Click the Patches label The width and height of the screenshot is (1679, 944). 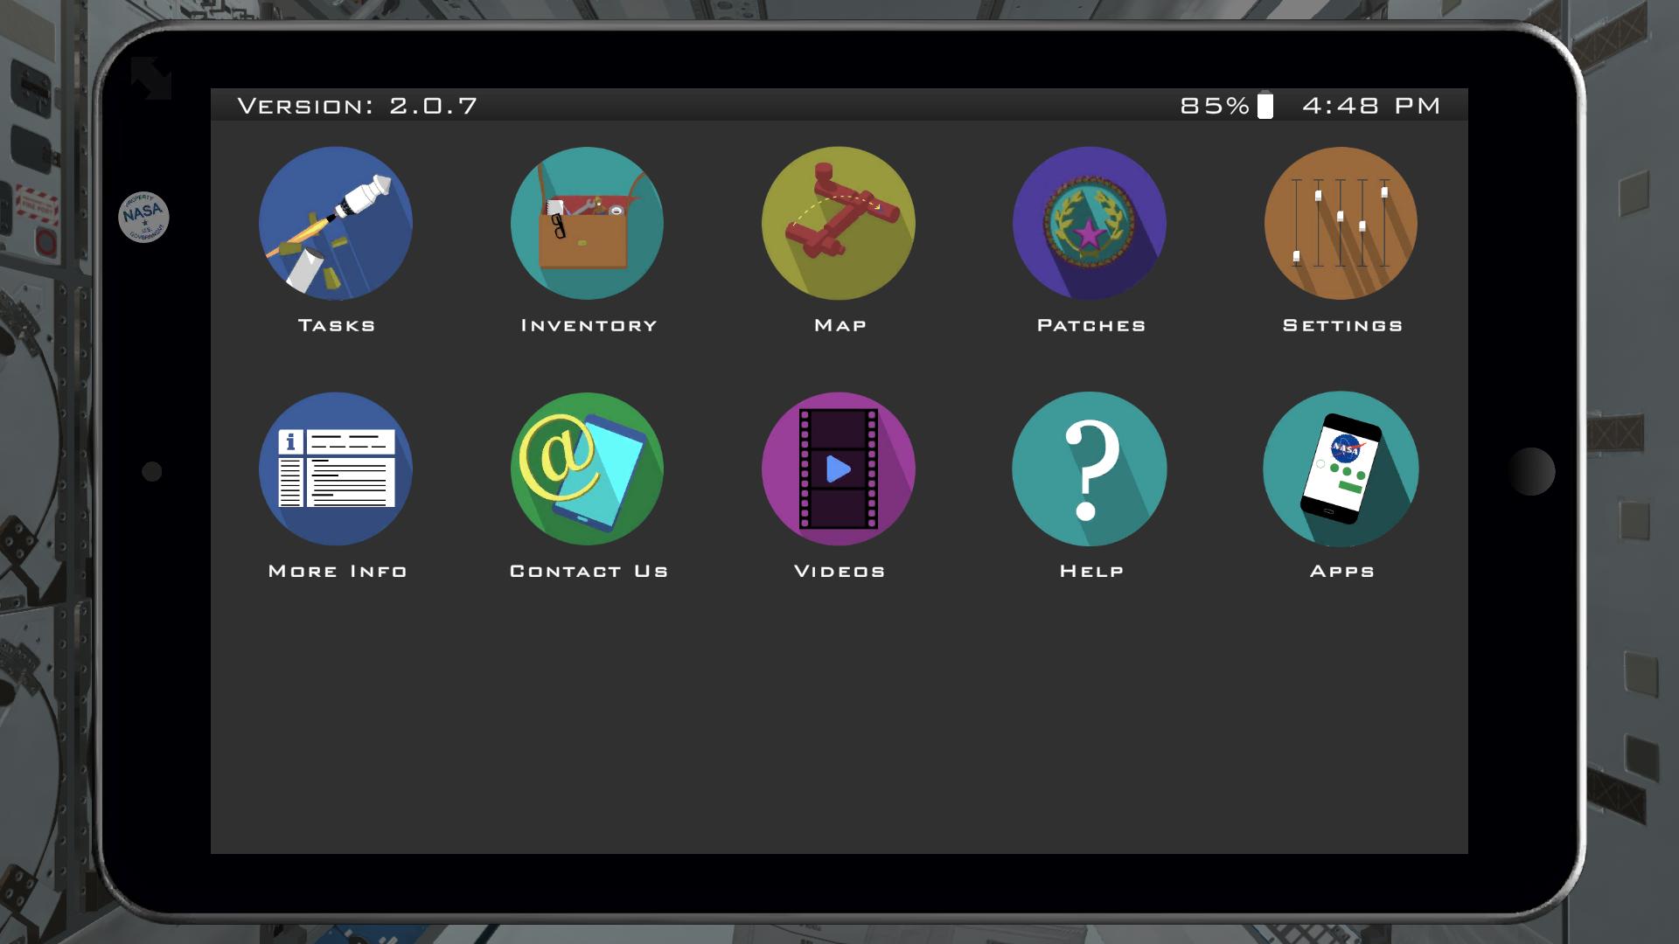pos(1091,325)
